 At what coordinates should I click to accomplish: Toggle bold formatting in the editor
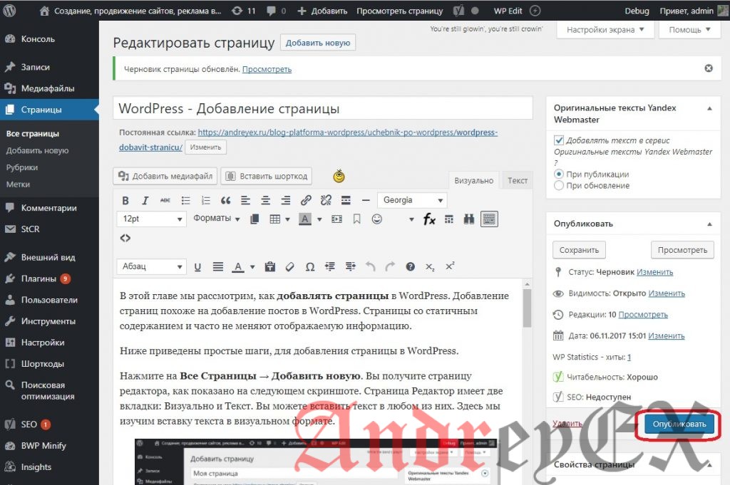point(126,200)
